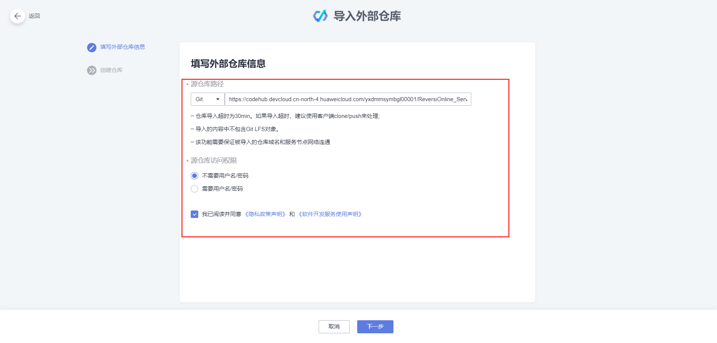Click the dropdown arrow in the Git selector

click(218, 99)
